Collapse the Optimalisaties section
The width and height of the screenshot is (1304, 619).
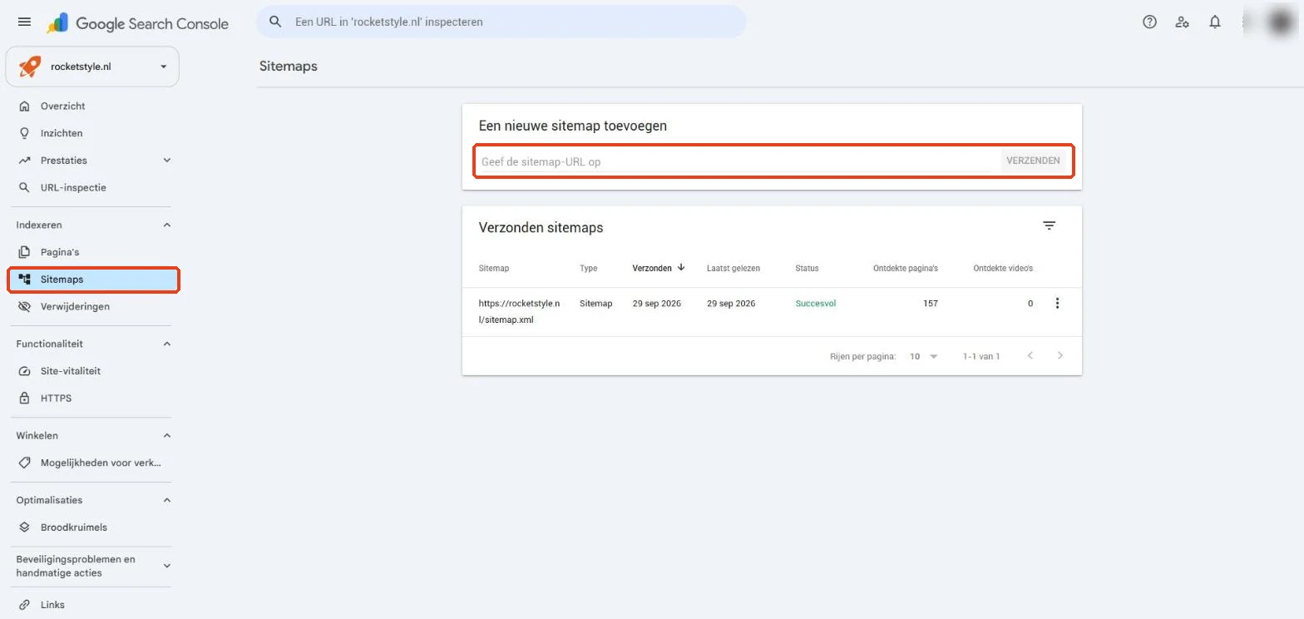click(166, 500)
